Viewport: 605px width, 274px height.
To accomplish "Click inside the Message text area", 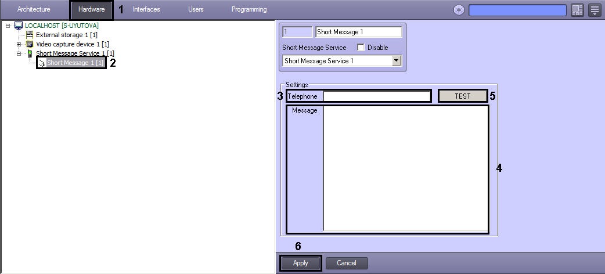I will 405,169.
